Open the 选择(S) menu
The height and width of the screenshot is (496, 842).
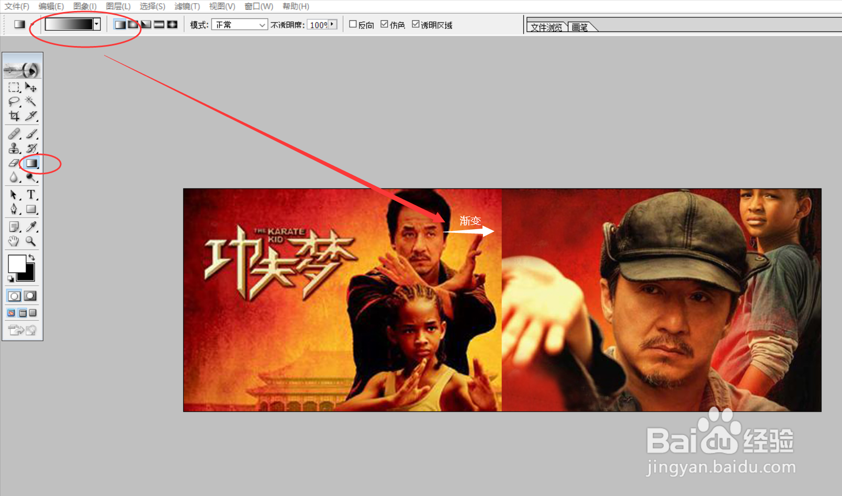(152, 6)
